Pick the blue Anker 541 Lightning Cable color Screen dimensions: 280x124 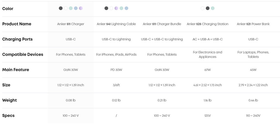[127, 8]
